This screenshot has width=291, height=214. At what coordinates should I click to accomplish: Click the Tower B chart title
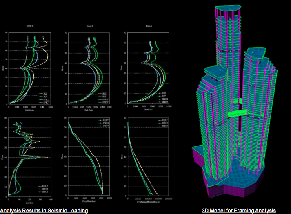tap(89, 26)
